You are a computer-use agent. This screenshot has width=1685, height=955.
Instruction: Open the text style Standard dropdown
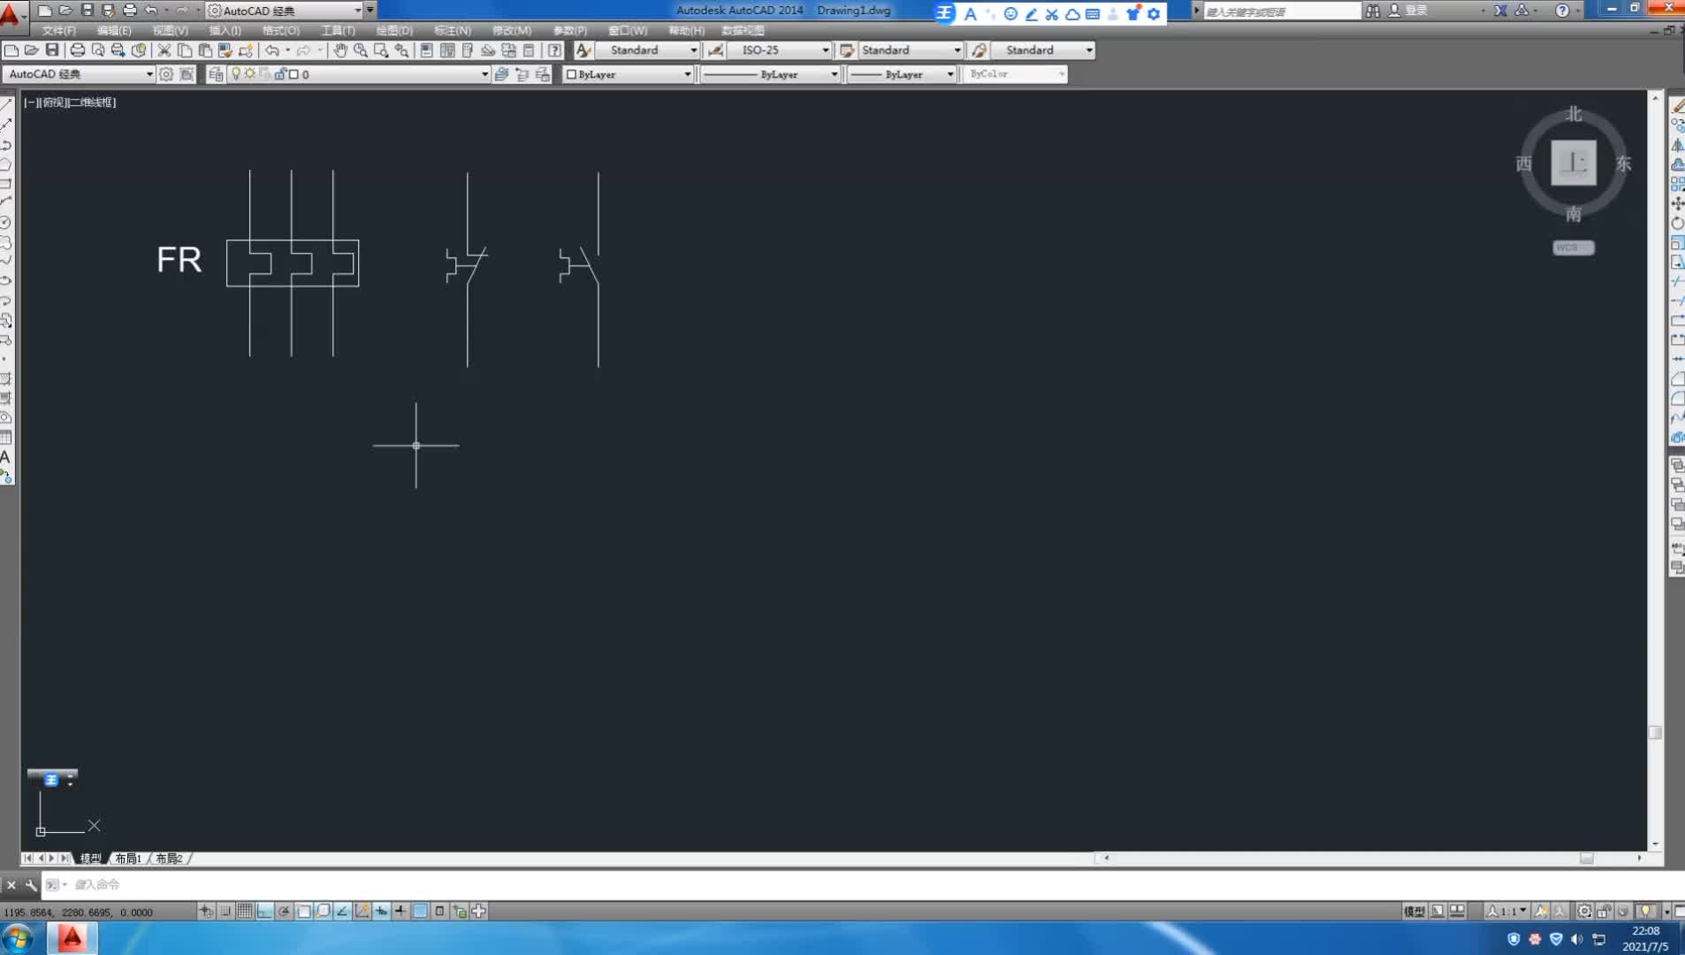[693, 50]
